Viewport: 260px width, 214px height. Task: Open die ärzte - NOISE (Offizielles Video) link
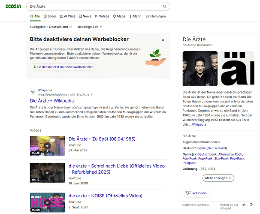tap(106, 196)
